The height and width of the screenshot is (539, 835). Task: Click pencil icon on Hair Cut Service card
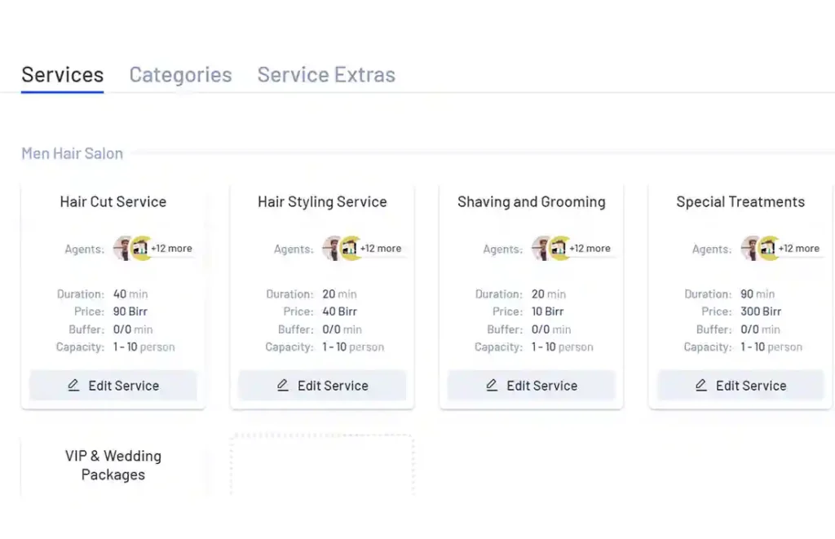point(73,386)
